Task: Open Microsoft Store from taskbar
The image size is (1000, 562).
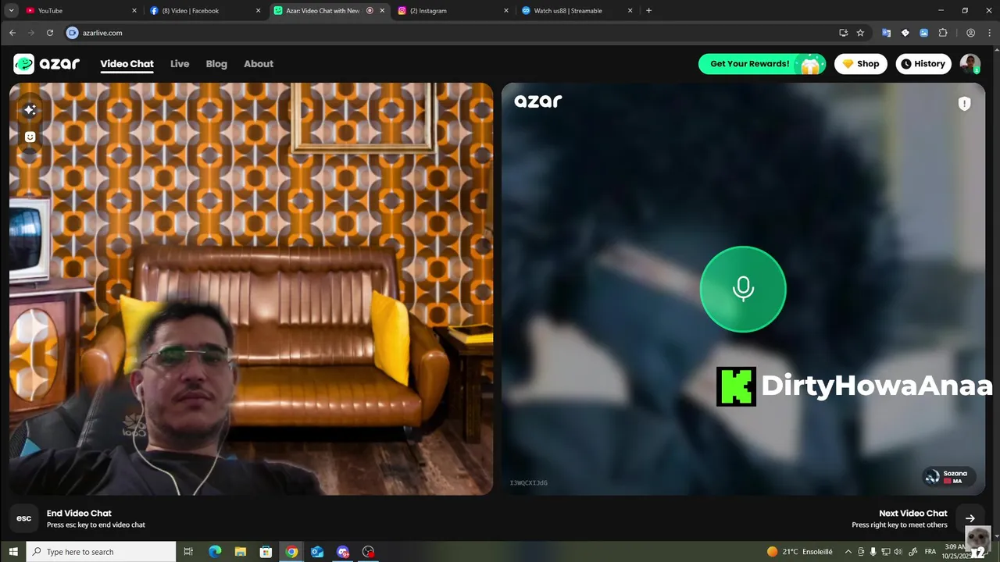Action: tap(266, 552)
